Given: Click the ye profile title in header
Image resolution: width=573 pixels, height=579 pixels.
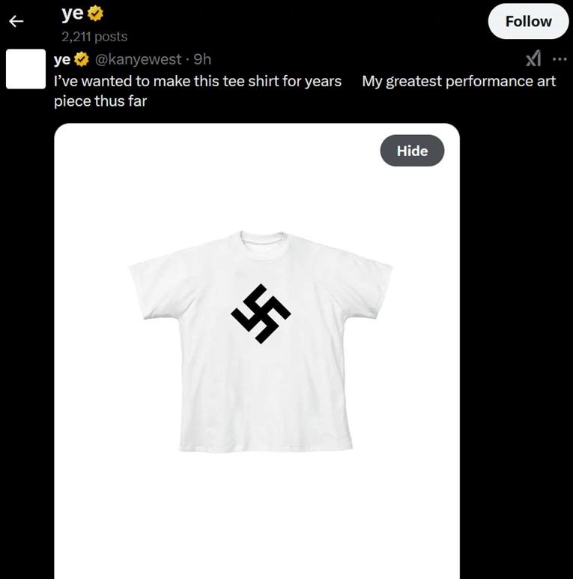Looking at the screenshot, I should pyautogui.click(x=73, y=14).
